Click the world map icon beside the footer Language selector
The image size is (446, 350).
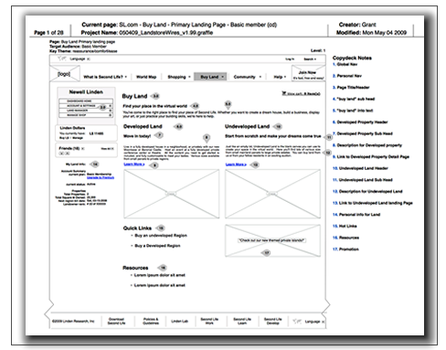pos(297,322)
